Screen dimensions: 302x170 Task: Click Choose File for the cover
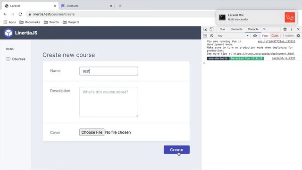[x=92, y=132]
